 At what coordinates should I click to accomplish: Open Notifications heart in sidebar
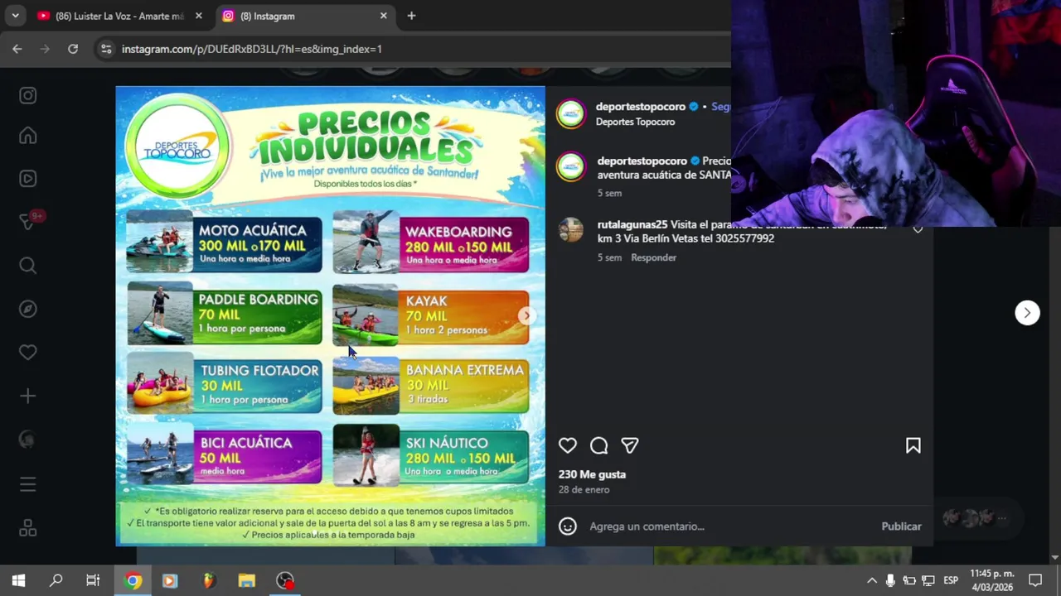coord(27,352)
